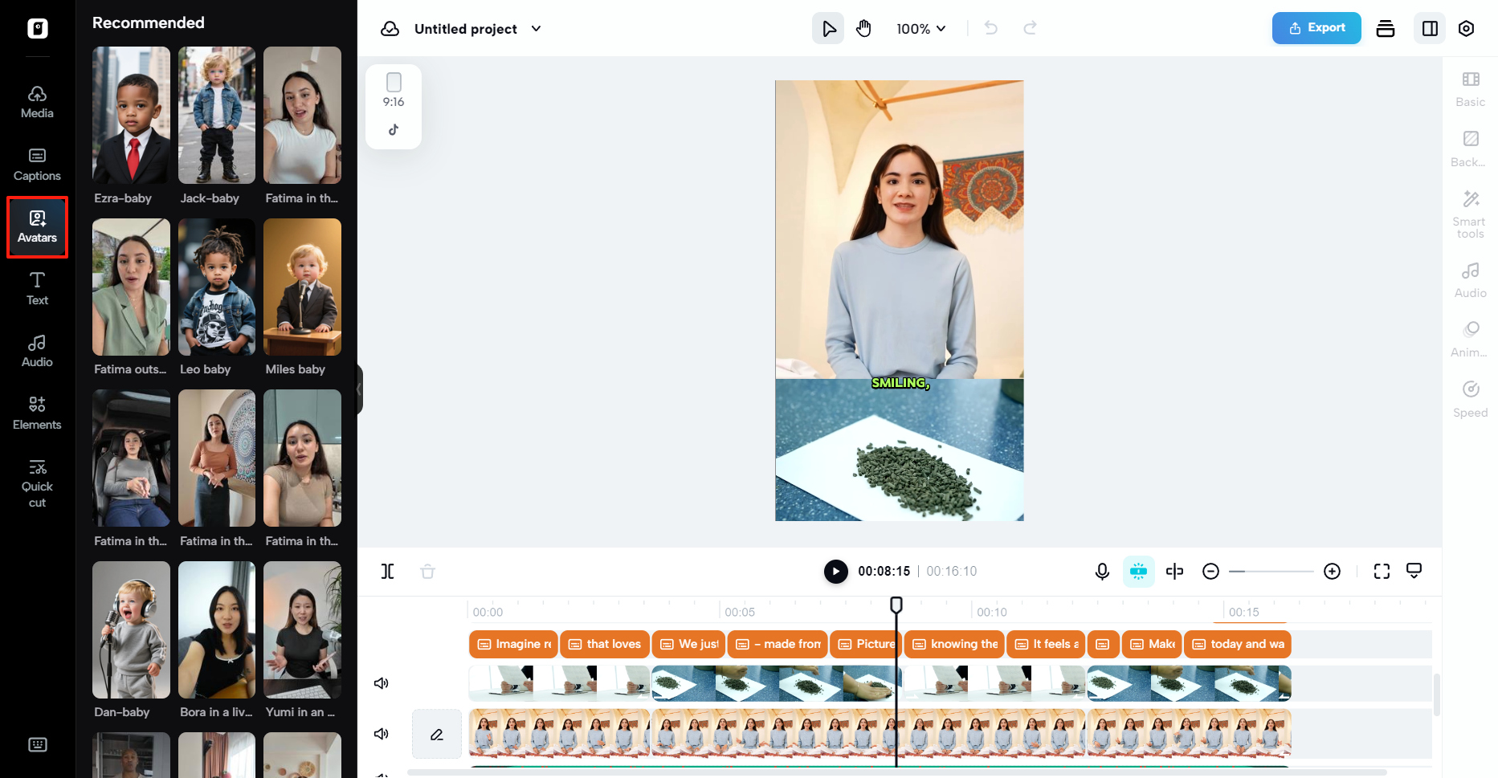Open the 100% zoom level dropdown

[x=921, y=29]
